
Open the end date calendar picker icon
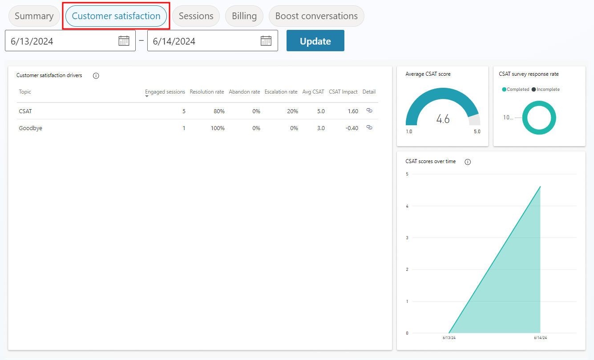(266, 40)
